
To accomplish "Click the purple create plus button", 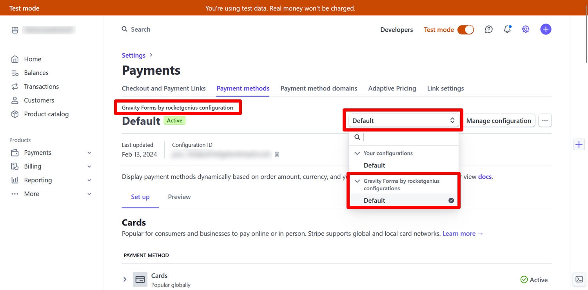I will 546,29.
